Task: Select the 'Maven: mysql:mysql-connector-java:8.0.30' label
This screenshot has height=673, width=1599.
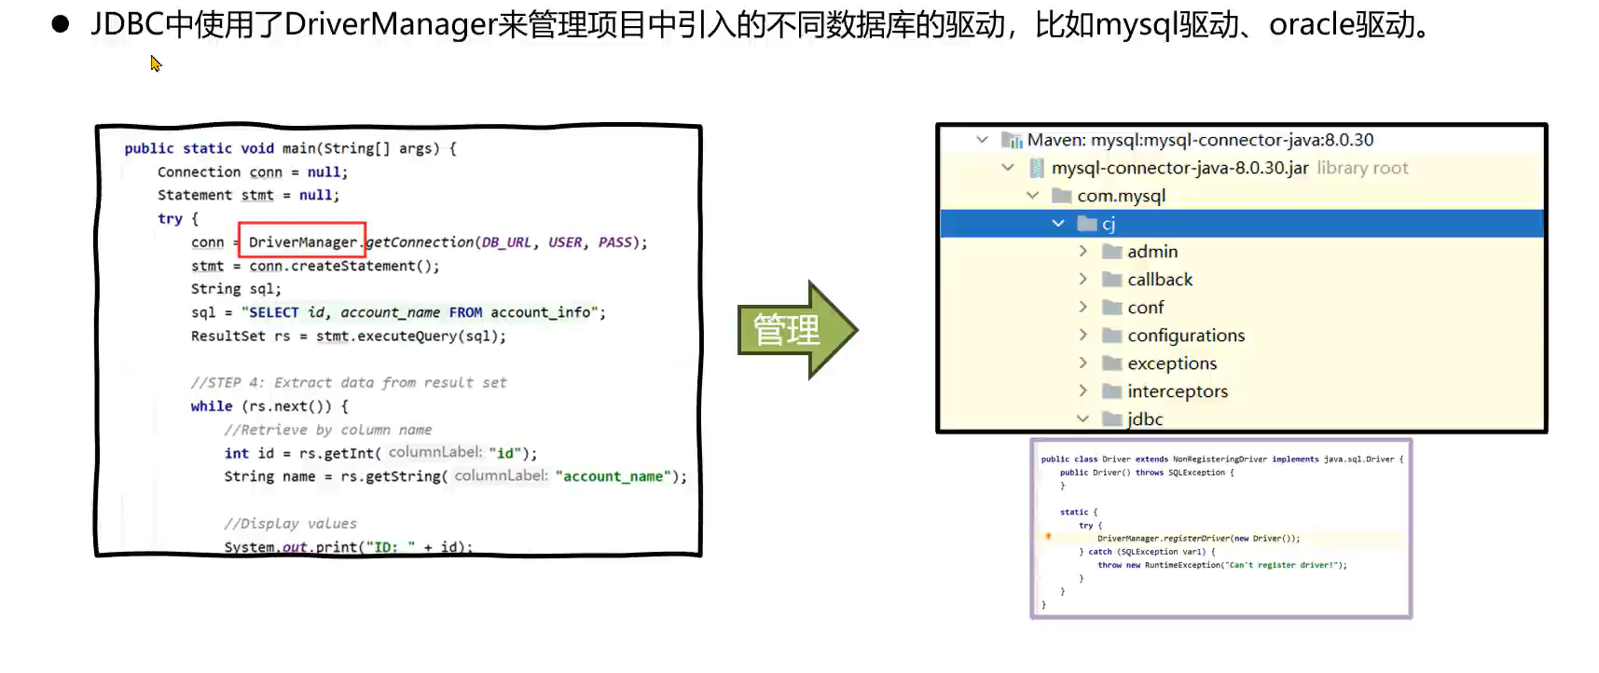Action: point(1200,140)
